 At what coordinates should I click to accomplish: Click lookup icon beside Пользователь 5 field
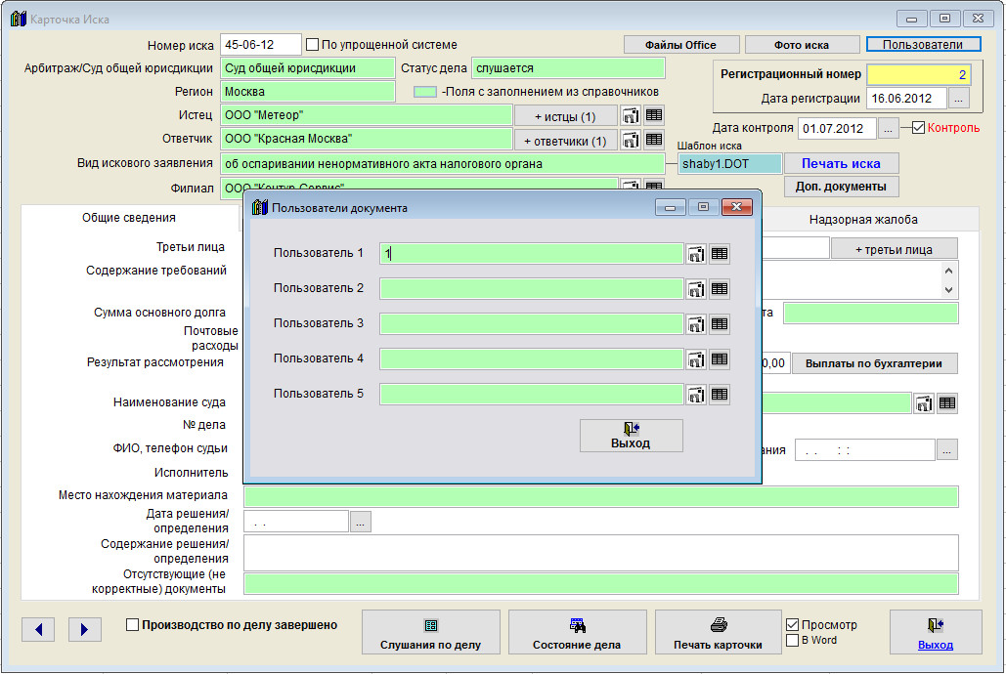pos(696,395)
